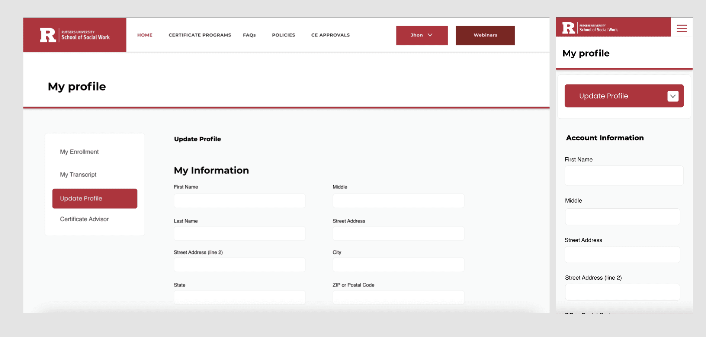Click desktop Street Address (line 2) field
706x337 pixels.
pos(240,265)
